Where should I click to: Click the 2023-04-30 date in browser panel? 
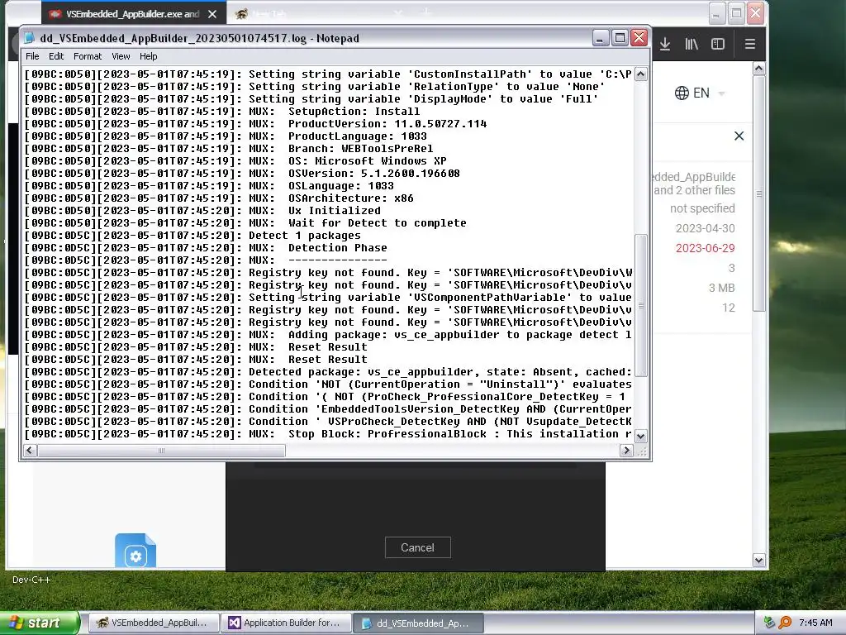(x=706, y=228)
